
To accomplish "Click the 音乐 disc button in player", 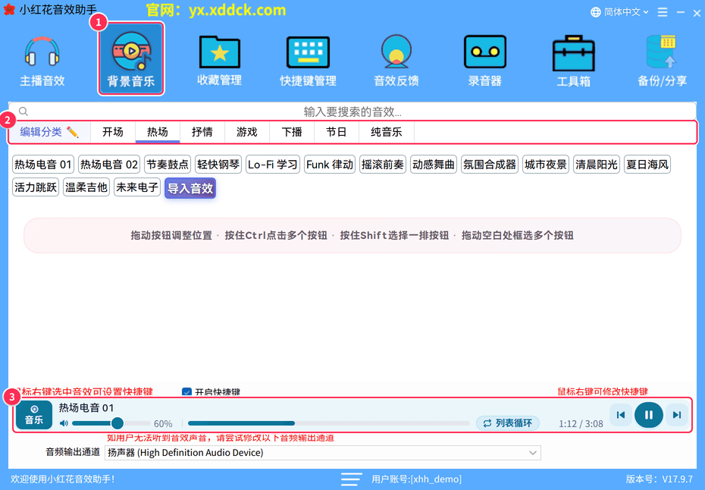I will click(34, 415).
